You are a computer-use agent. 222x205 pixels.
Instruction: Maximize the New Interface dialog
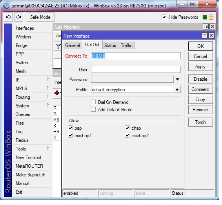[204, 36]
